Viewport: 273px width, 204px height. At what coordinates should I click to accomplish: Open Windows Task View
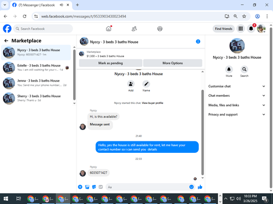(19, 199)
